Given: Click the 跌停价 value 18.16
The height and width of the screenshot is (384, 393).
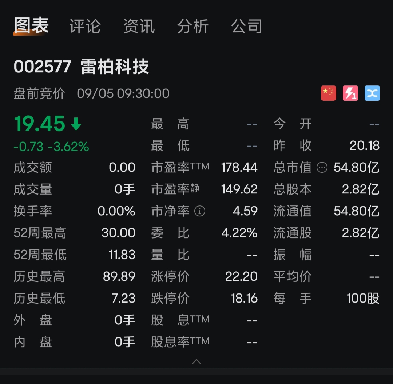Looking at the screenshot, I should [x=244, y=298].
